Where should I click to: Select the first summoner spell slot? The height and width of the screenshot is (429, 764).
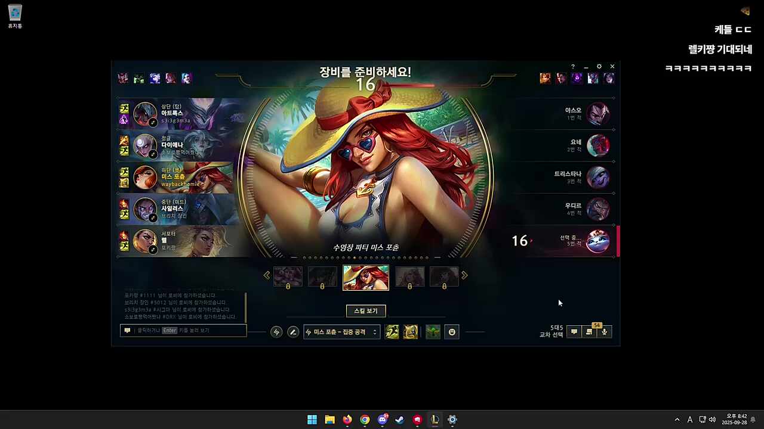click(392, 332)
